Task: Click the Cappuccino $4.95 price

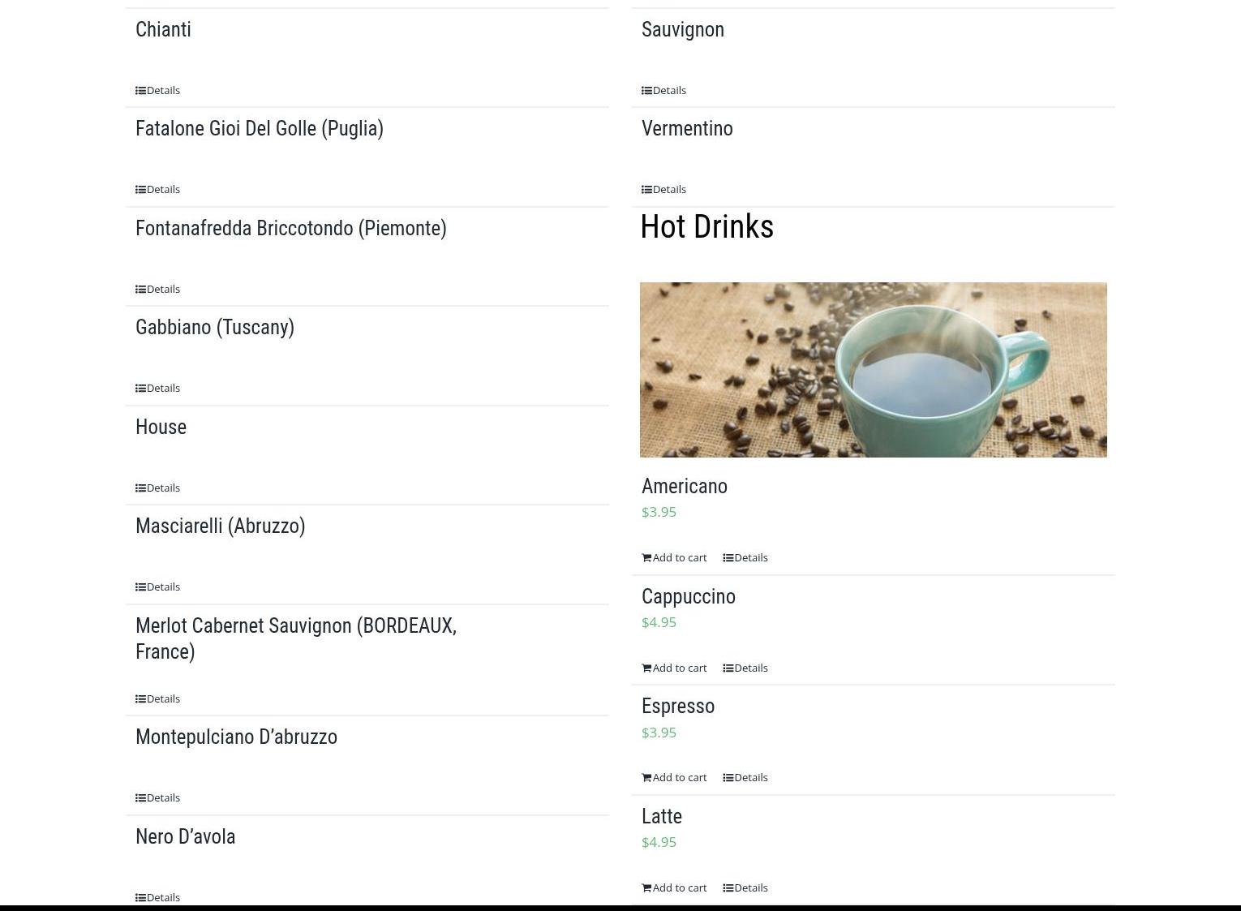Action: click(659, 622)
